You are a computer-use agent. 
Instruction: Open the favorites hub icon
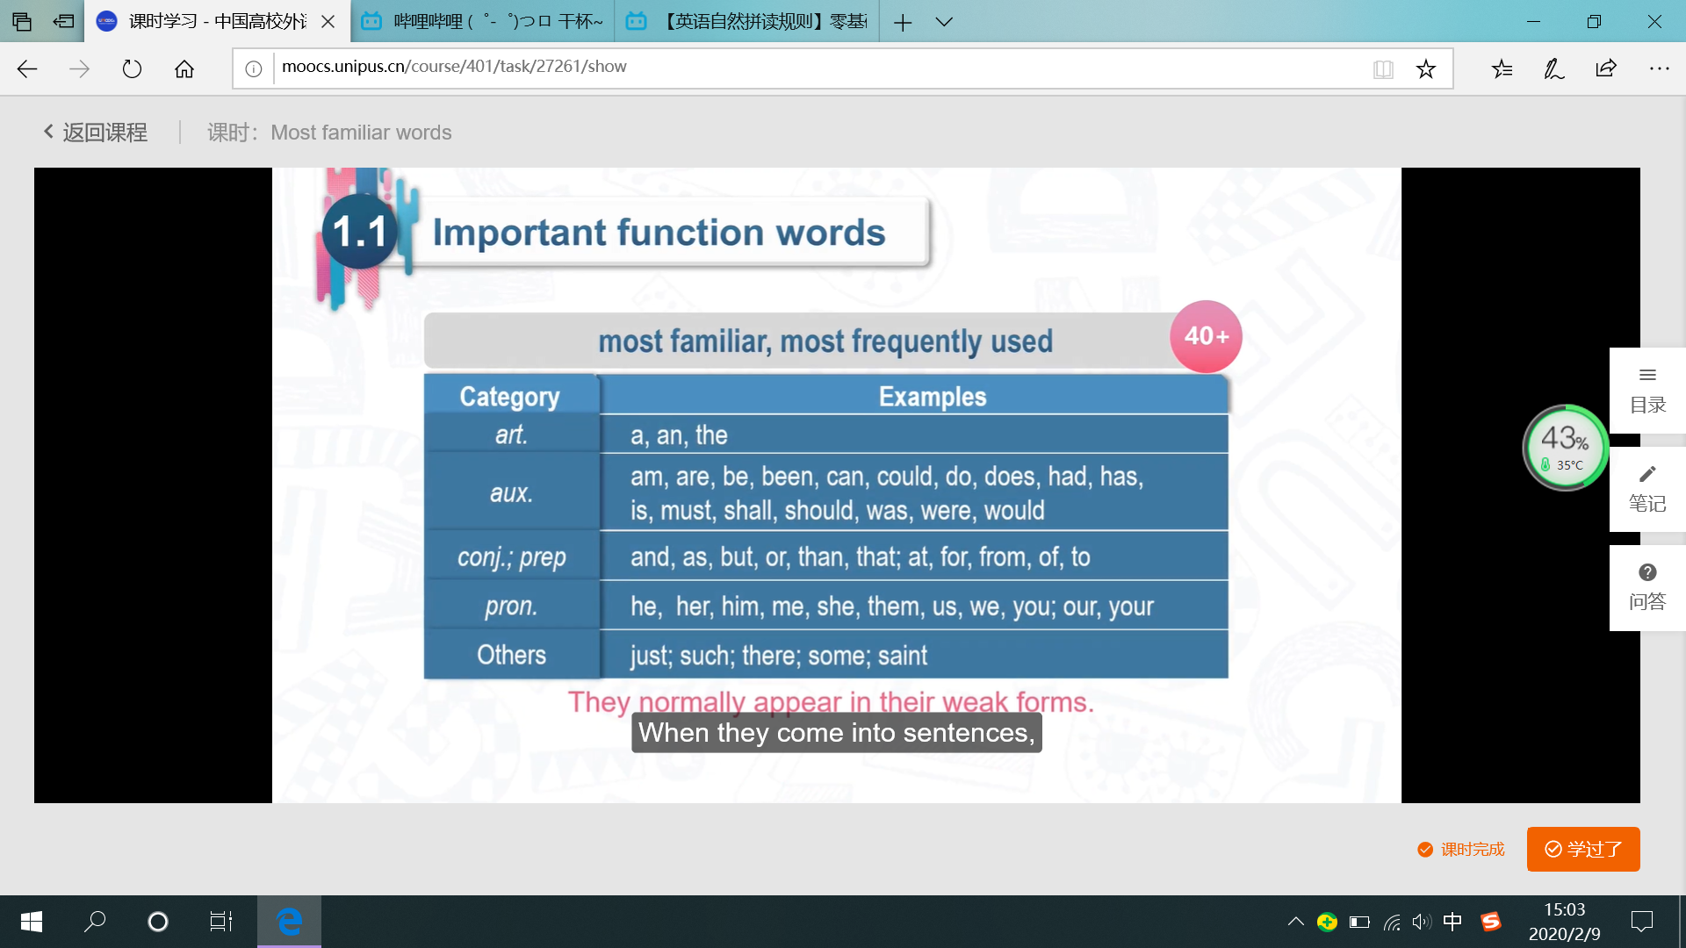(1502, 68)
